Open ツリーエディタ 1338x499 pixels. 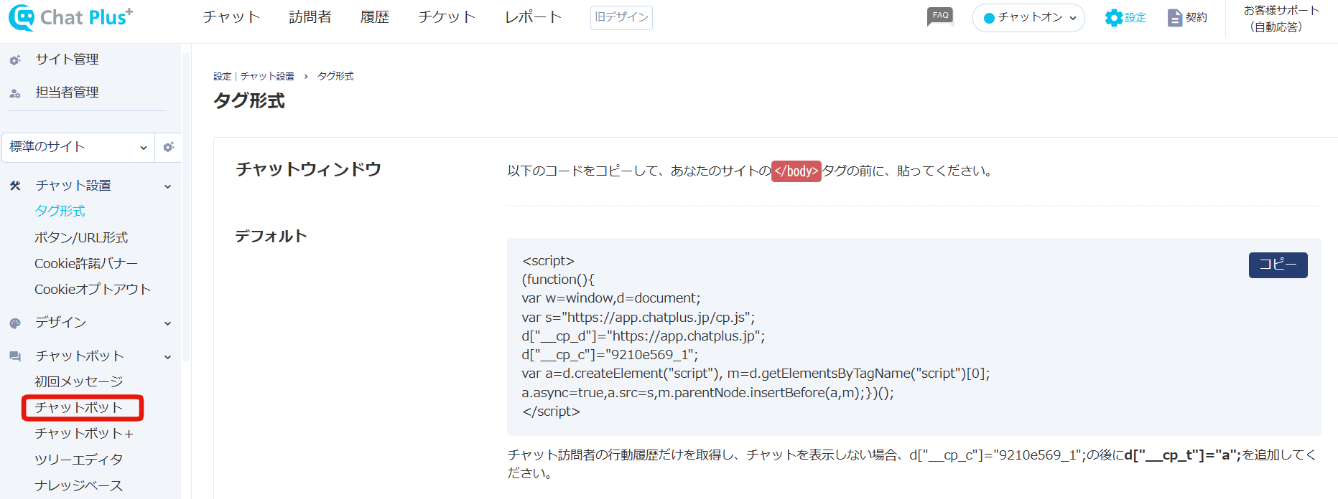pyautogui.click(x=79, y=459)
